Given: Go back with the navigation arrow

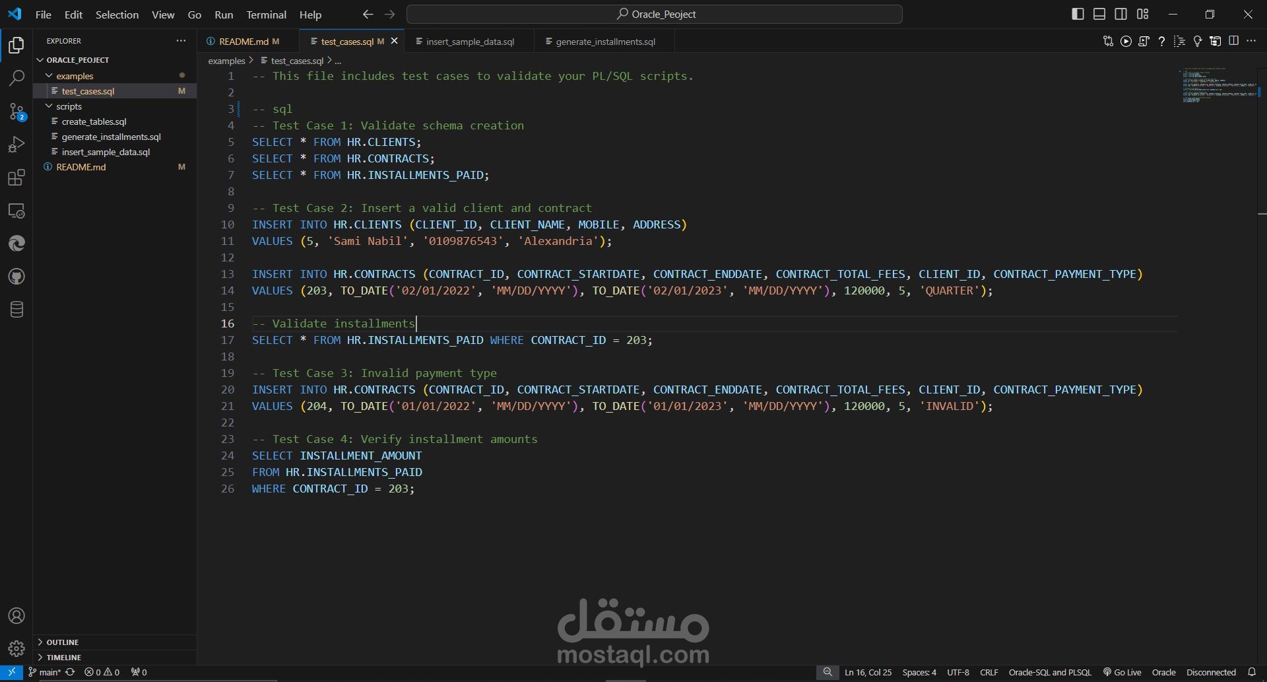Looking at the screenshot, I should click(x=368, y=14).
